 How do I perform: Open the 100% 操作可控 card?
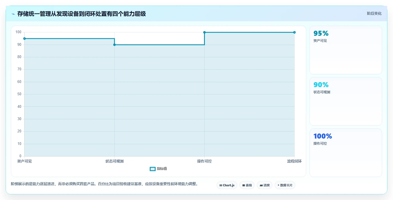coord(346,153)
